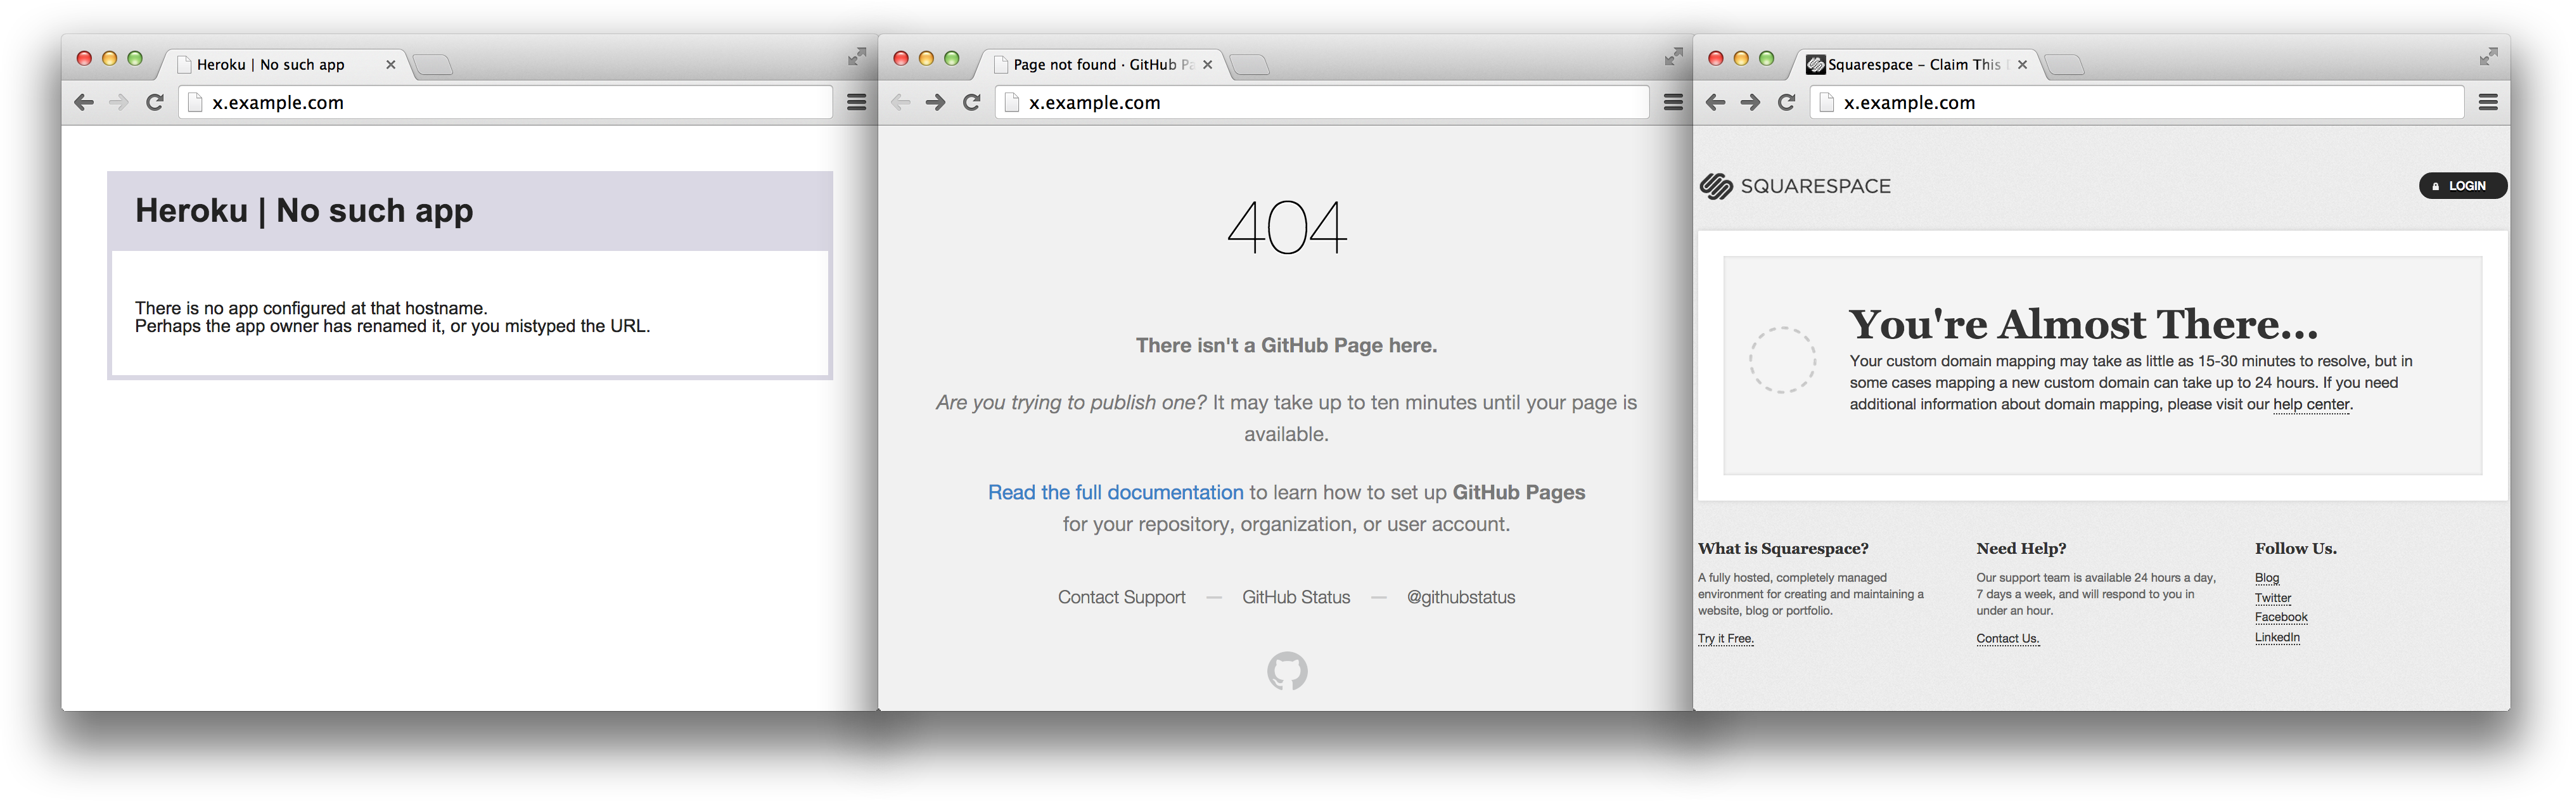Open the Twitter link under Follow Us

click(2272, 598)
